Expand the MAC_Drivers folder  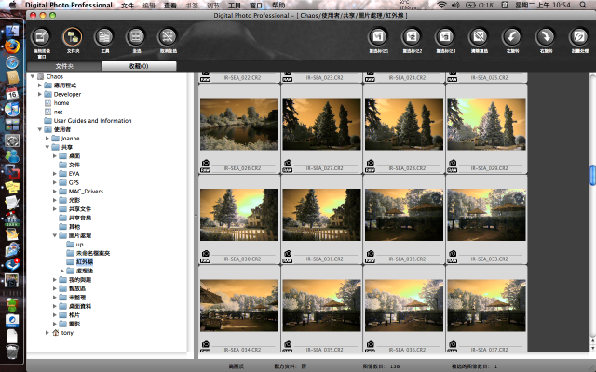tap(55, 192)
